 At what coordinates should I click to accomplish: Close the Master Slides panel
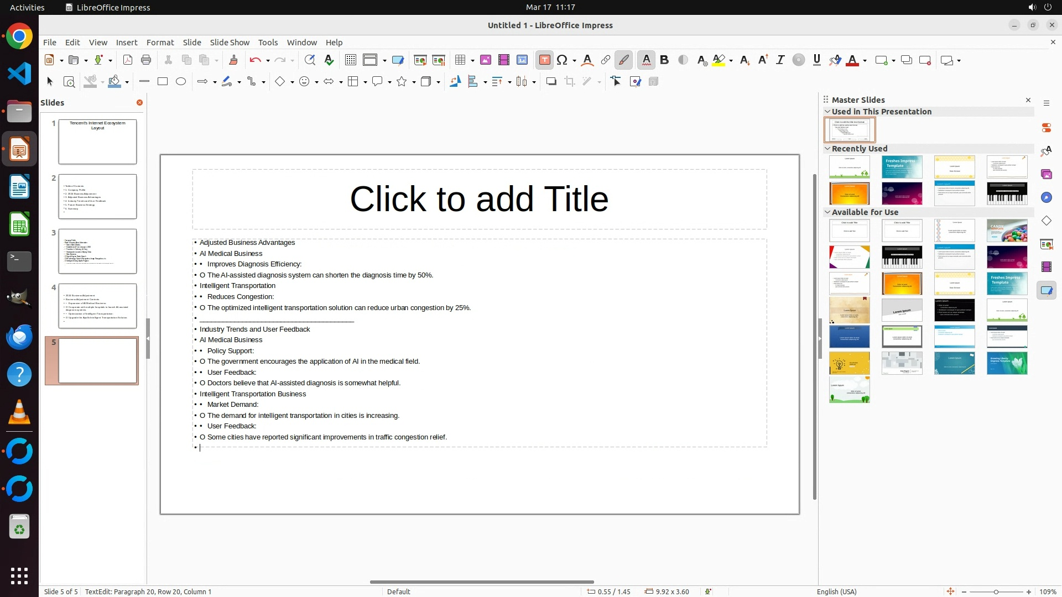click(1028, 100)
